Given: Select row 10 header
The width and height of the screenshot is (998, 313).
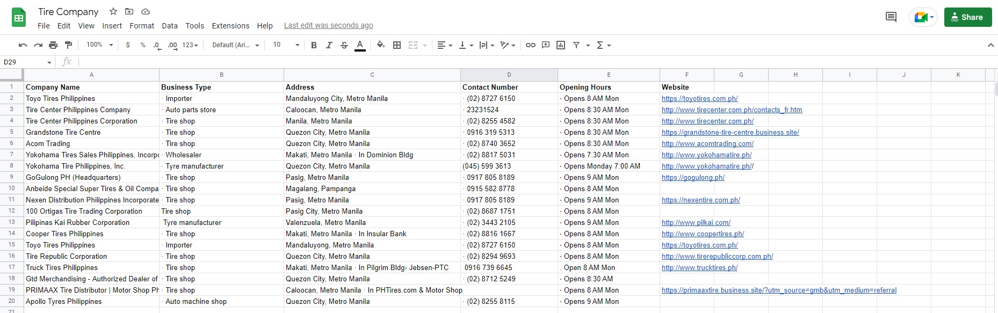Looking at the screenshot, I should [x=11, y=188].
